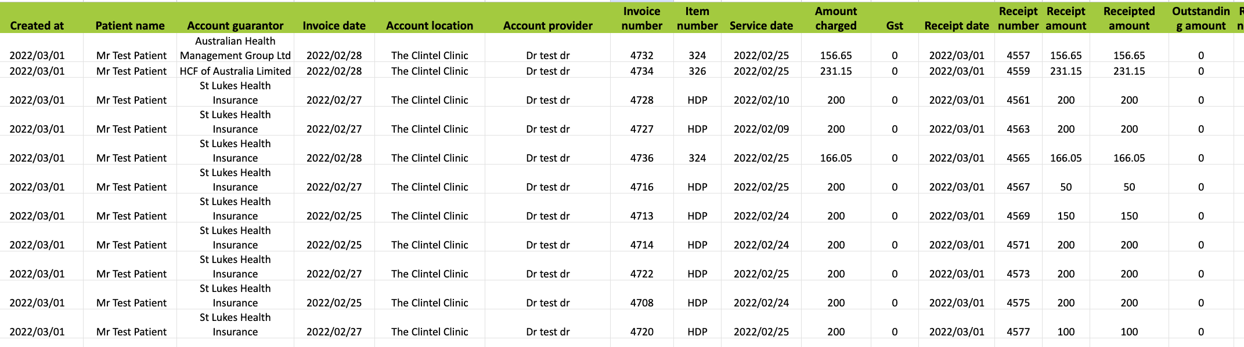The image size is (1244, 347).
Task: Click invoice number 4732 cell
Action: click(x=642, y=56)
